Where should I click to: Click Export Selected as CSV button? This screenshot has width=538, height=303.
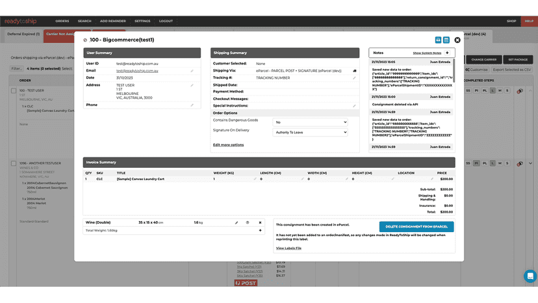tap(512, 70)
